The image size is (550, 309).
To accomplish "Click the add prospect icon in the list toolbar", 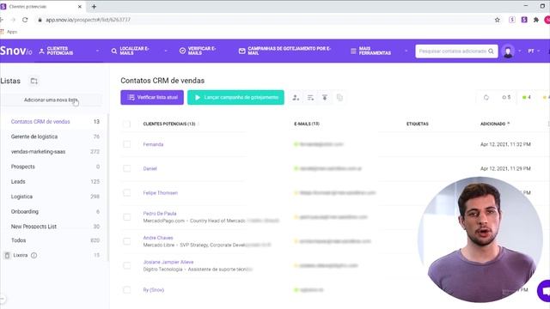I will (296, 97).
